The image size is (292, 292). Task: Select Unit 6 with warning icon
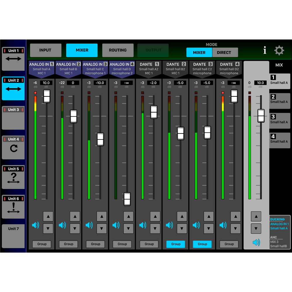(13, 207)
